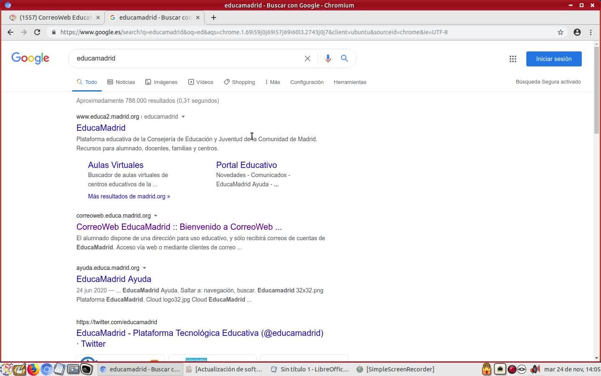Open the EducaMadrid Ayuda result

pos(114,279)
